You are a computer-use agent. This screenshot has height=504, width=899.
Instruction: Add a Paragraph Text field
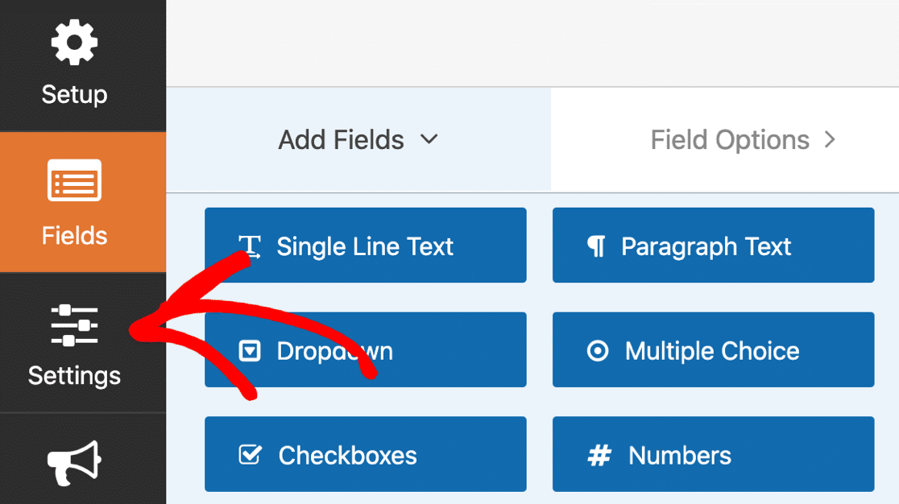(713, 246)
